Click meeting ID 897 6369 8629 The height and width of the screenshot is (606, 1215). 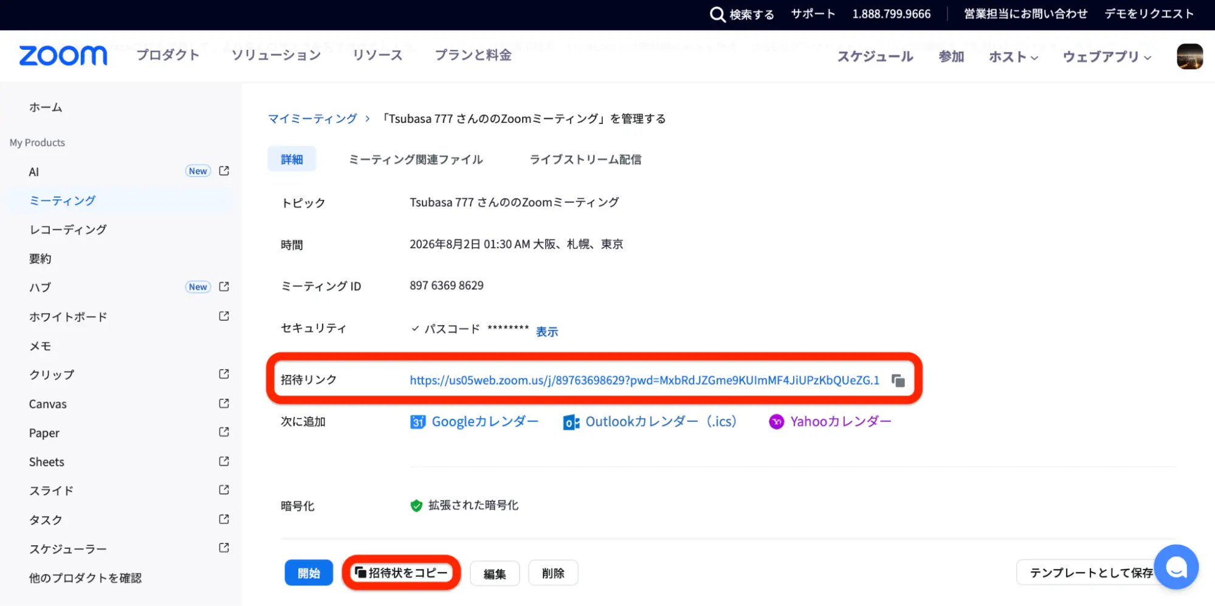click(447, 286)
